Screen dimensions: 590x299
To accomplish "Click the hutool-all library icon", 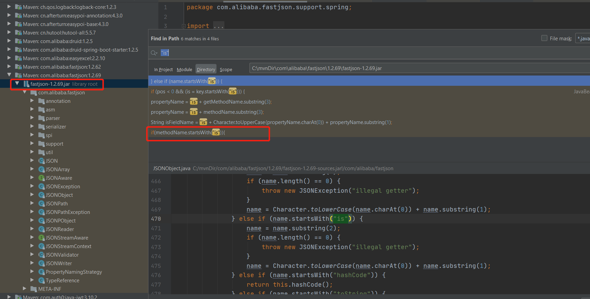I will coord(18,32).
